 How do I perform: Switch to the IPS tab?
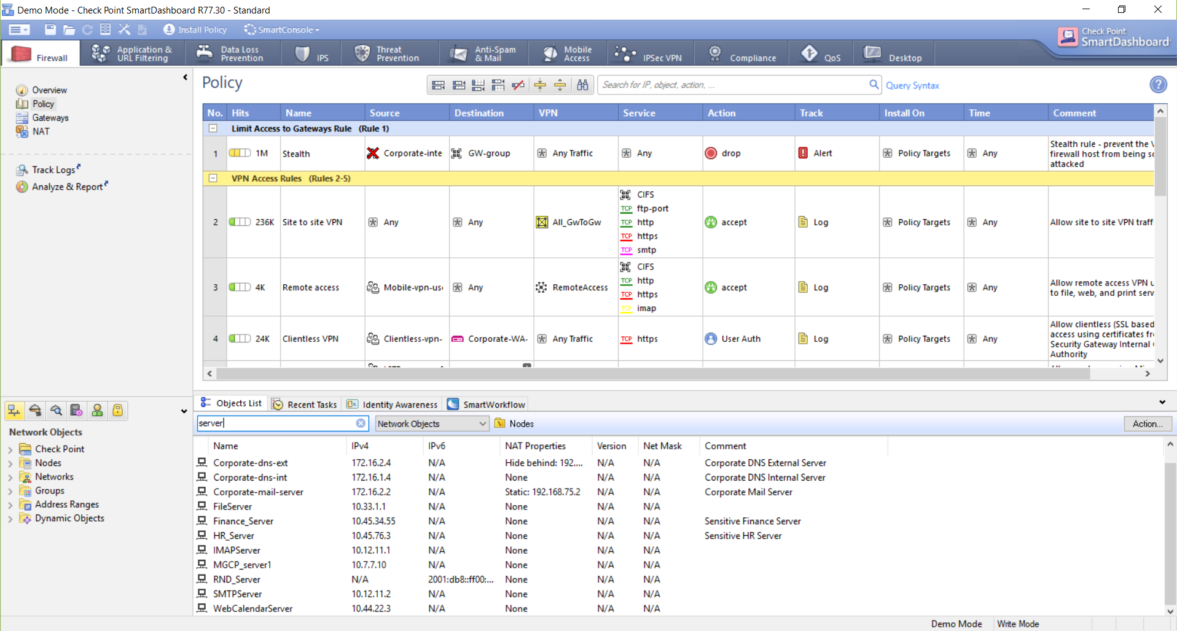pos(313,55)
